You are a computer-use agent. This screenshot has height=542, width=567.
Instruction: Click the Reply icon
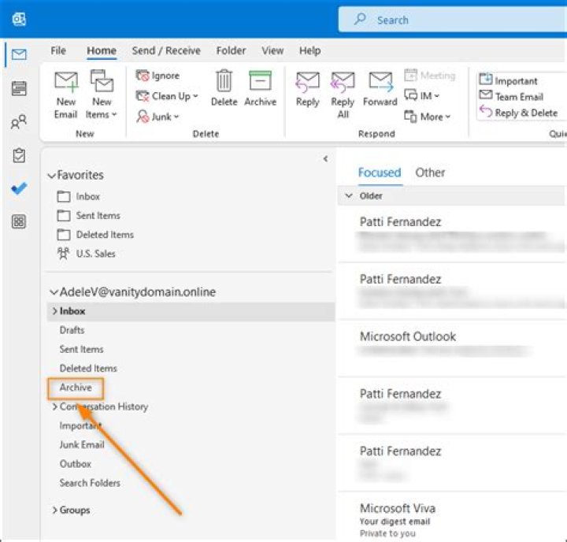(x=307, y=83)
